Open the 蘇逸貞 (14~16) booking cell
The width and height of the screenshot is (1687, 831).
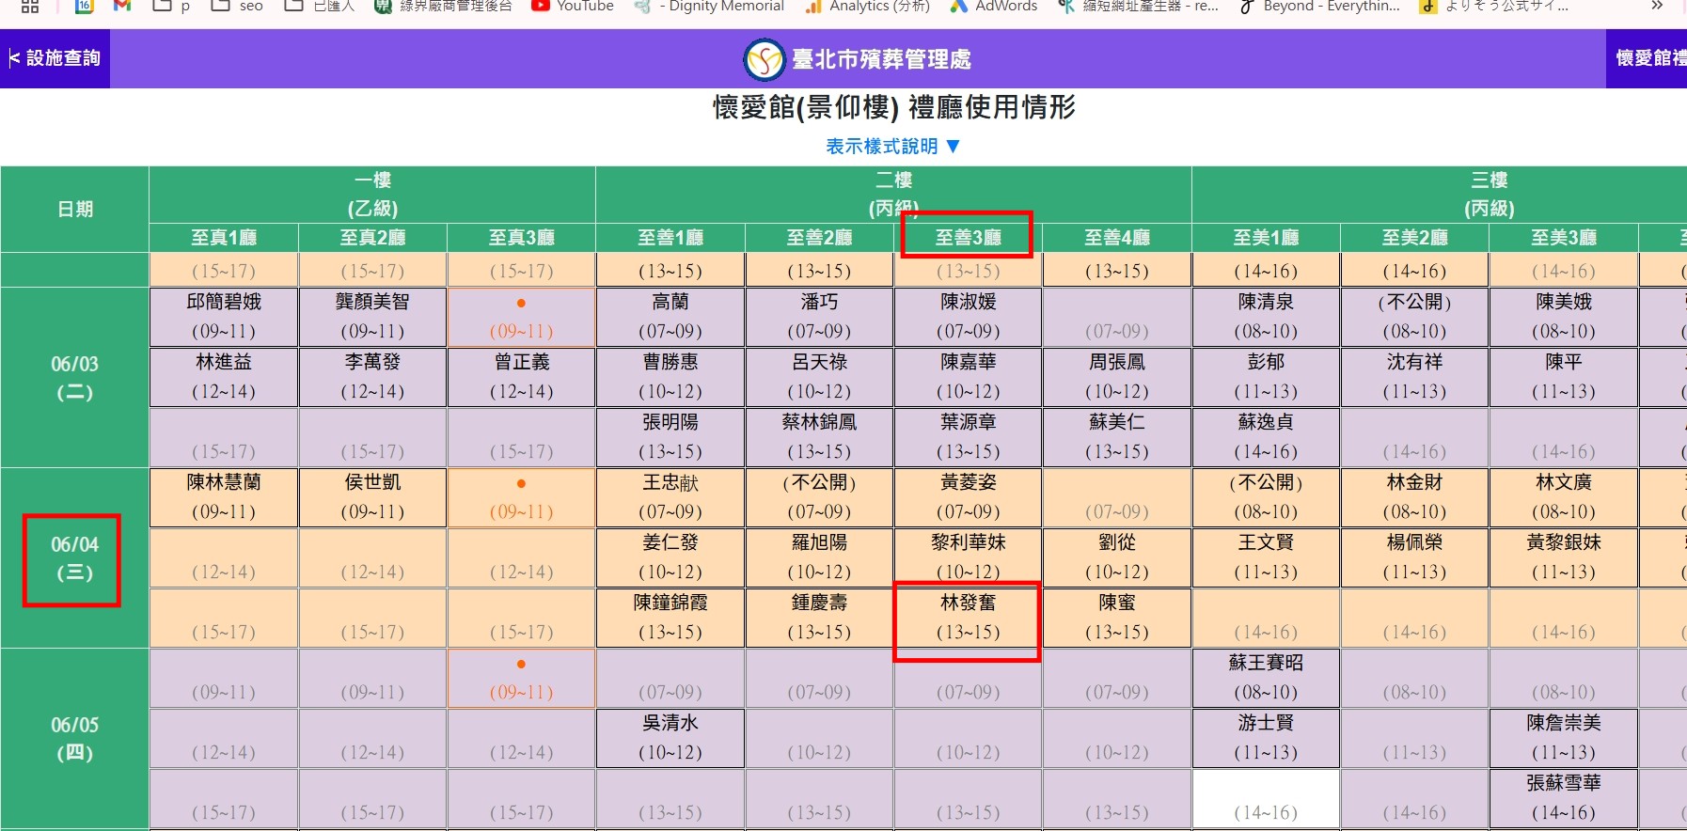(1266, 437)
